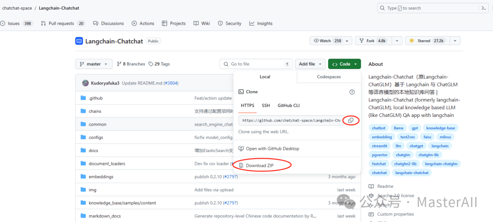Viewport: 493px width, 222px height.
Task: Open the document_loaders folder
Action: (x=107, y=164)
